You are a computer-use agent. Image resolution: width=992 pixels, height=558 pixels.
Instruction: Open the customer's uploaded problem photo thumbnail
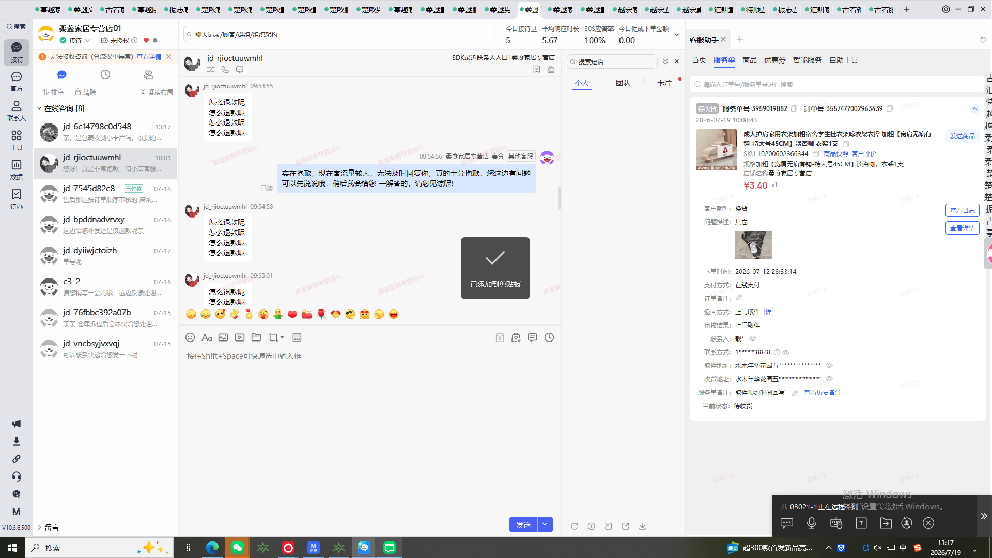pyautogui.click(x=754, y=245)
